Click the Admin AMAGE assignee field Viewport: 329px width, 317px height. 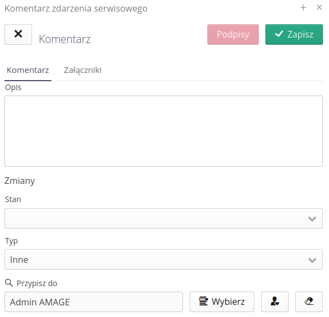(x=93, y=302)
